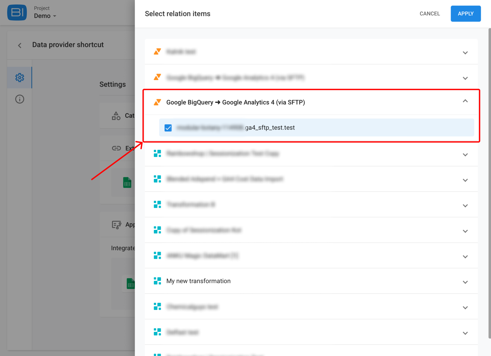Image resolution: width=491 pixels, height=356 pixels.
Task: Click the teal icon directly below My new transformation's icon
Action: click(x=157, y=306)
